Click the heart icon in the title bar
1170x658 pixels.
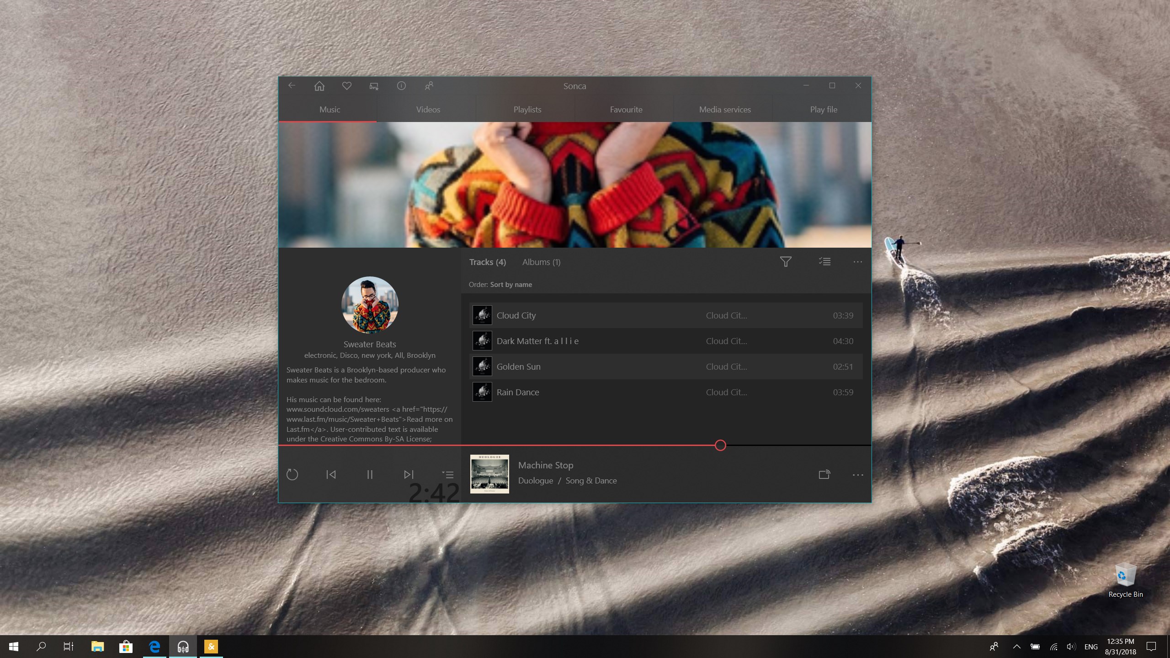pyautogui.click(x=346, y=85)
